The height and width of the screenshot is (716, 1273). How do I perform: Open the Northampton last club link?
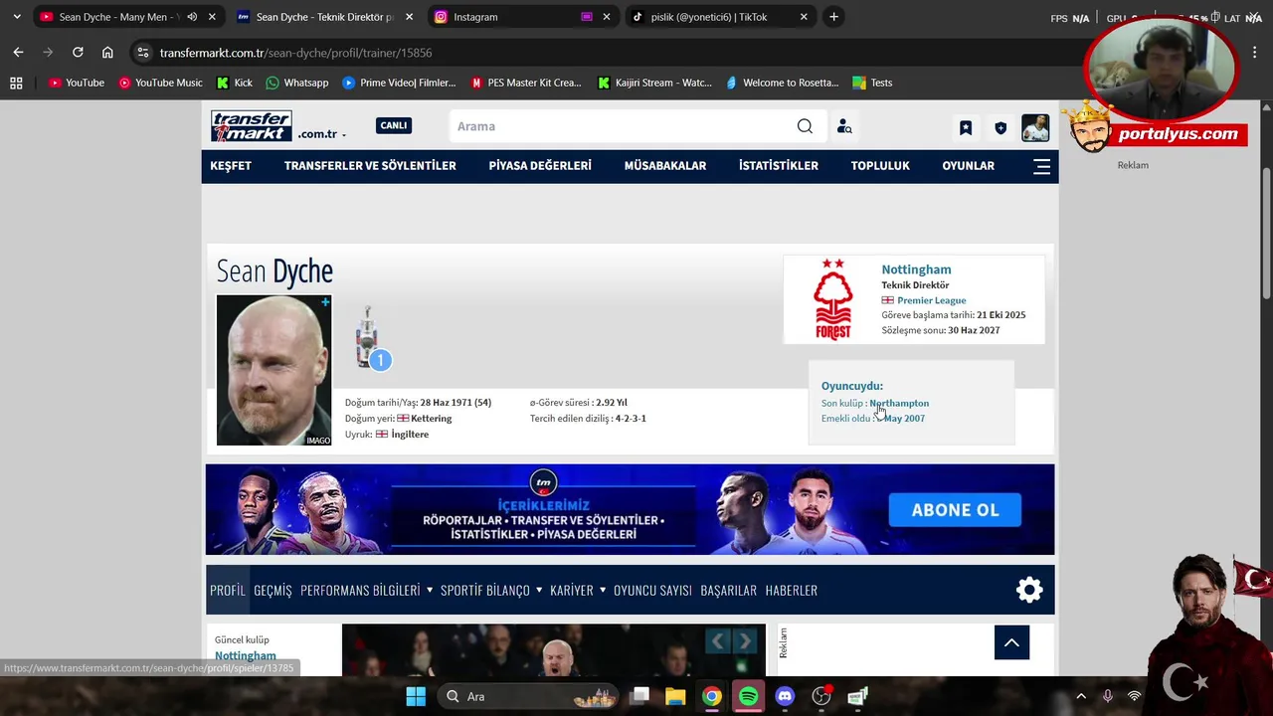point(899,403)
